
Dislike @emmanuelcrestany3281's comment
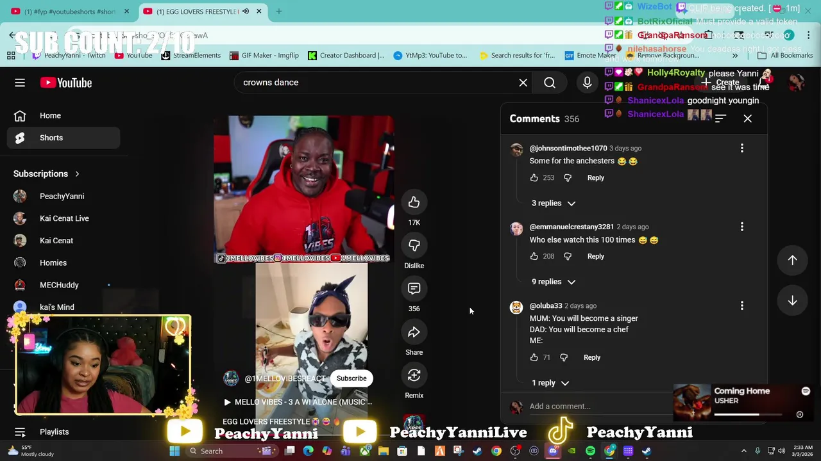pos(568,256)
